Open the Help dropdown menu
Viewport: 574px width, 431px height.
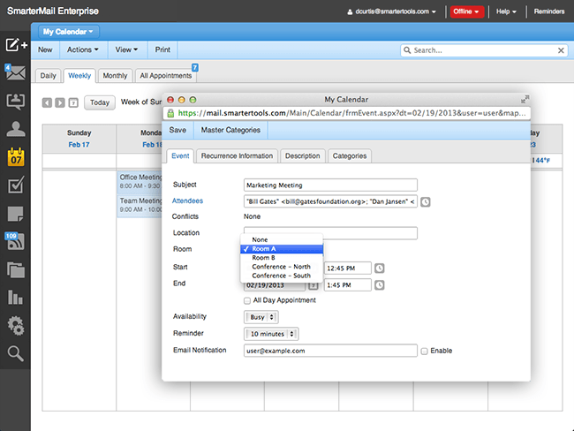point(506,11)
